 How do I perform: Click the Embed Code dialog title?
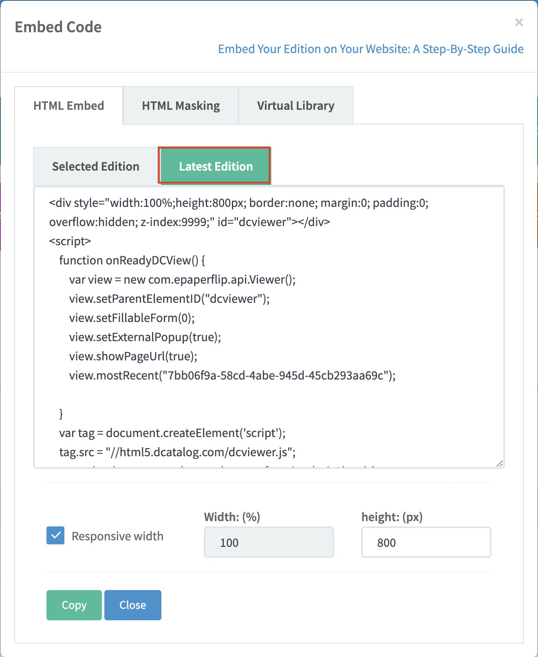(x=58, y=27)
